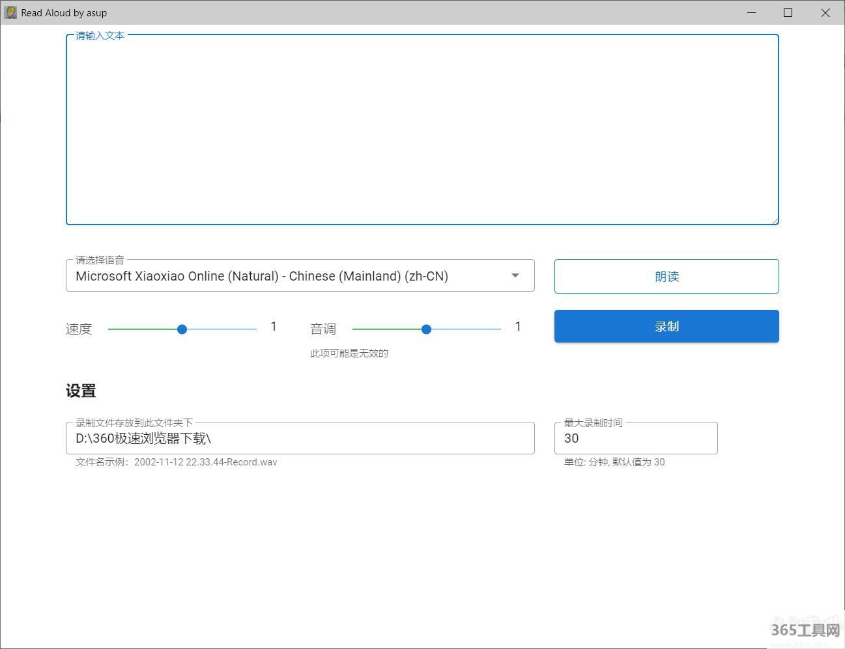Click the 音调 slider handle
Image resolution: width=845 pixels, height=649 pixels.
426,329
